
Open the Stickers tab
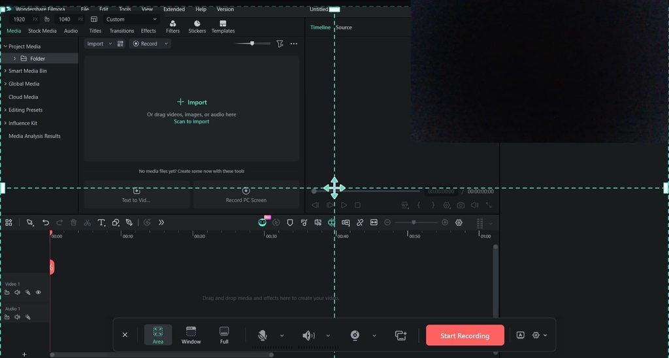click(197, 26)
